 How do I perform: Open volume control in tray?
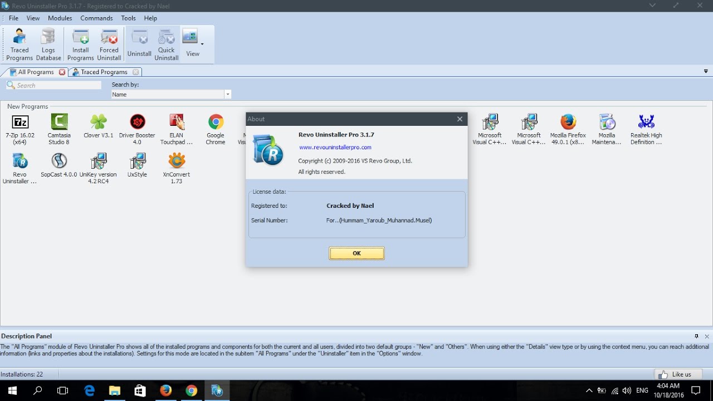point(627,391)
